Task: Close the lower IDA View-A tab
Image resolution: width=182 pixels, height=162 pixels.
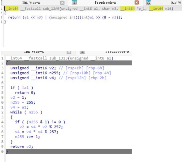Action: coord(69,52)
